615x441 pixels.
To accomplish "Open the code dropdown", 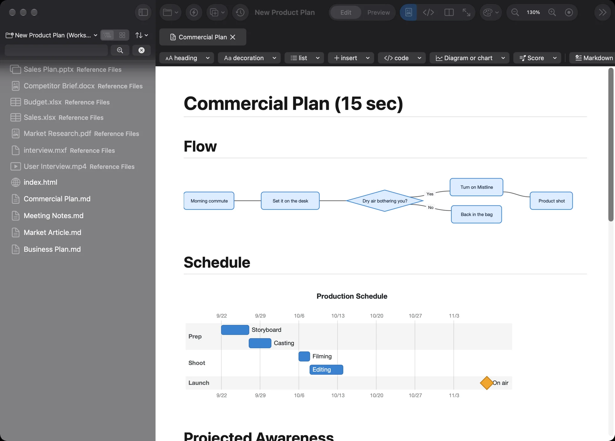I will click(x=402, y=58).
